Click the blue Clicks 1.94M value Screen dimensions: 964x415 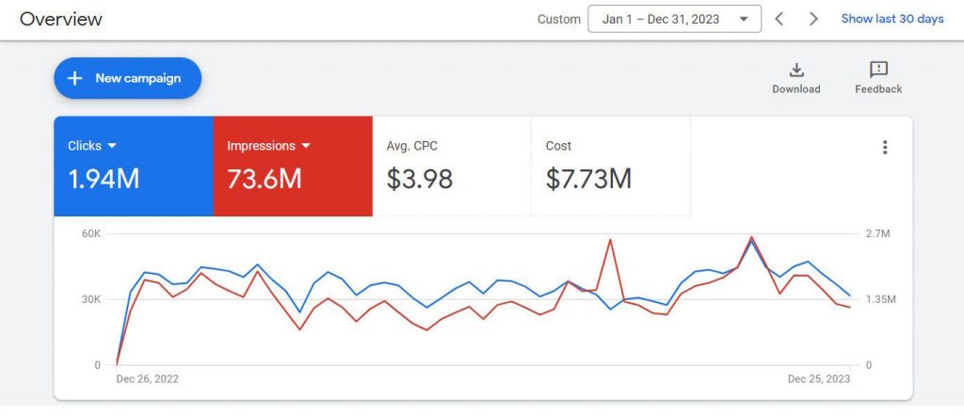coord(104,179)
